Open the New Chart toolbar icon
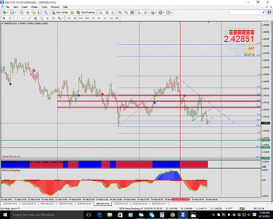 4,12
